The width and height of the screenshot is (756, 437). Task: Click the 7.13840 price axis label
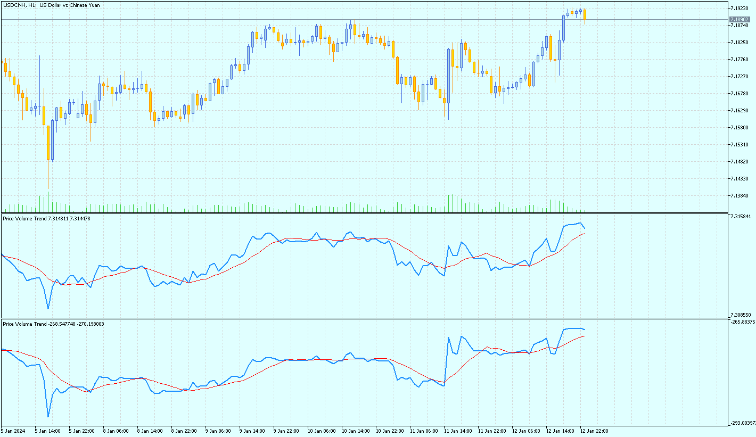click(x=740, y=196)
